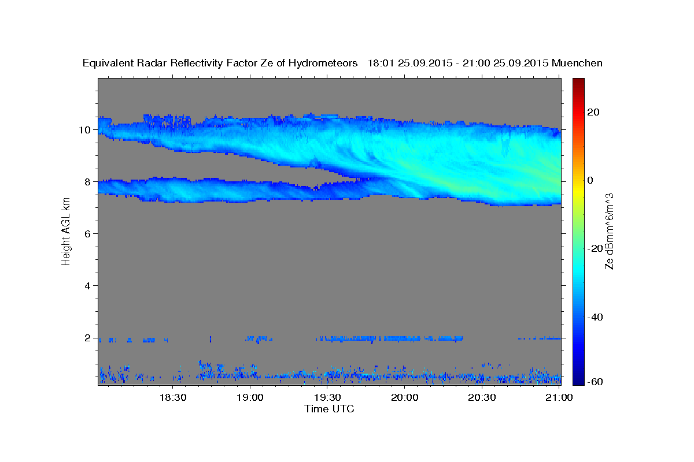Click the 18:30 time tick label
This screenshot has width=694, height=462.
tap(173, 397)
